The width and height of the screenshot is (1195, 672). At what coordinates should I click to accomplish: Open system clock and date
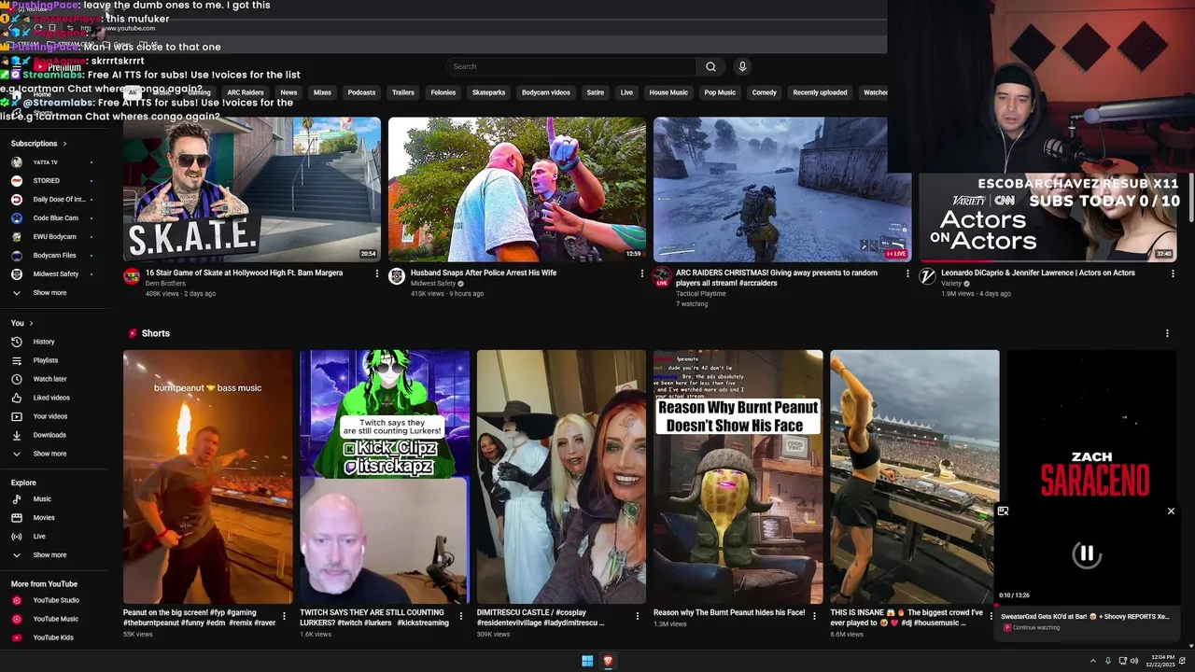[1162, 661]
